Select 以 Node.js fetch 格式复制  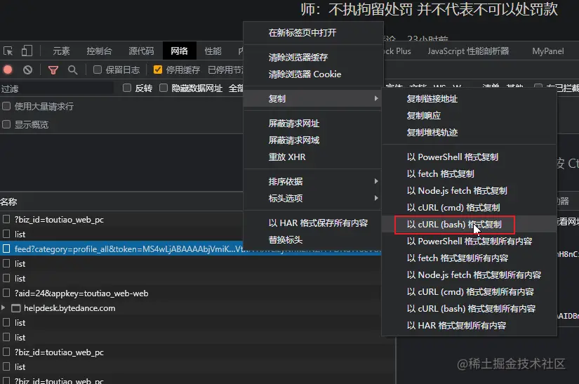[x=469, y=191]
